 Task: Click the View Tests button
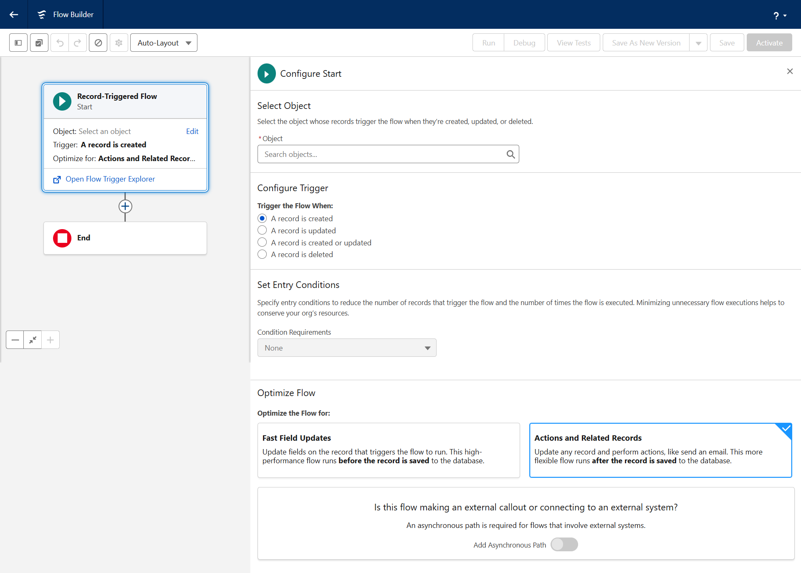[x=574, y=43]
